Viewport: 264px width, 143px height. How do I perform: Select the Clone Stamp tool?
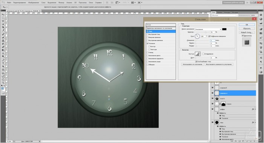tap(3, 41)
